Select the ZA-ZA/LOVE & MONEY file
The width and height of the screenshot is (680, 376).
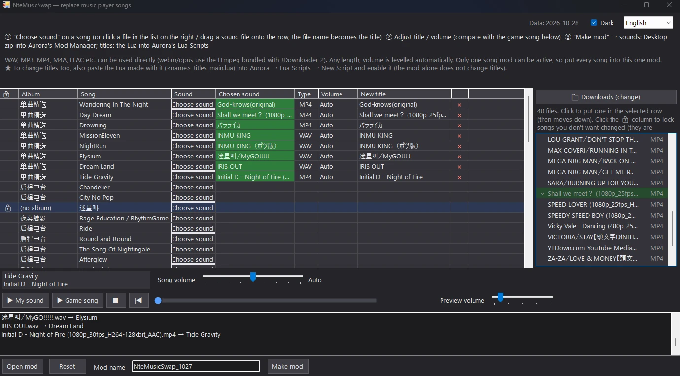(x=601, y=259)
